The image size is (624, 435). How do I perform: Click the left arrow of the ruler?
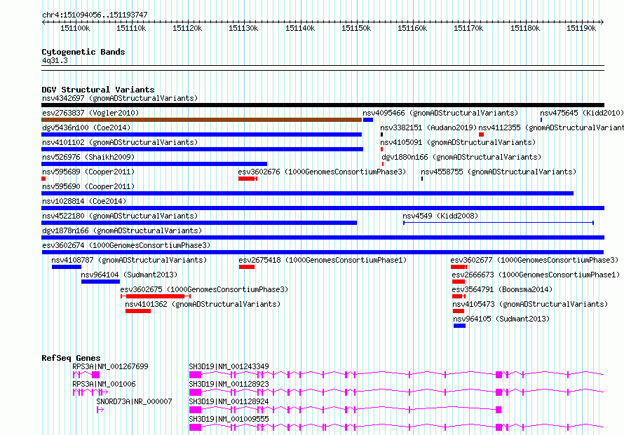(x=43, y=22)
